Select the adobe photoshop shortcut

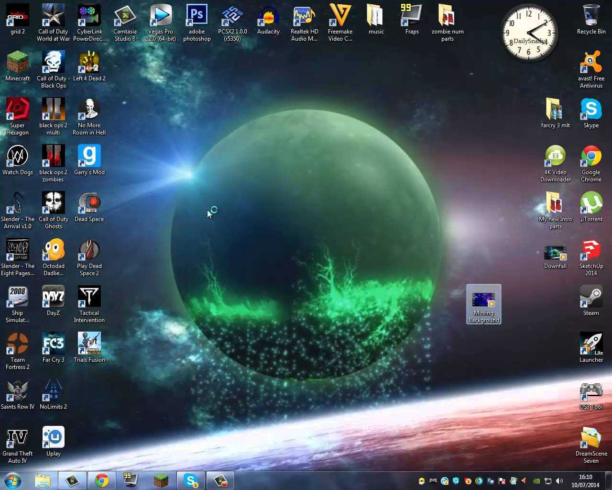(x=197, y=22)
